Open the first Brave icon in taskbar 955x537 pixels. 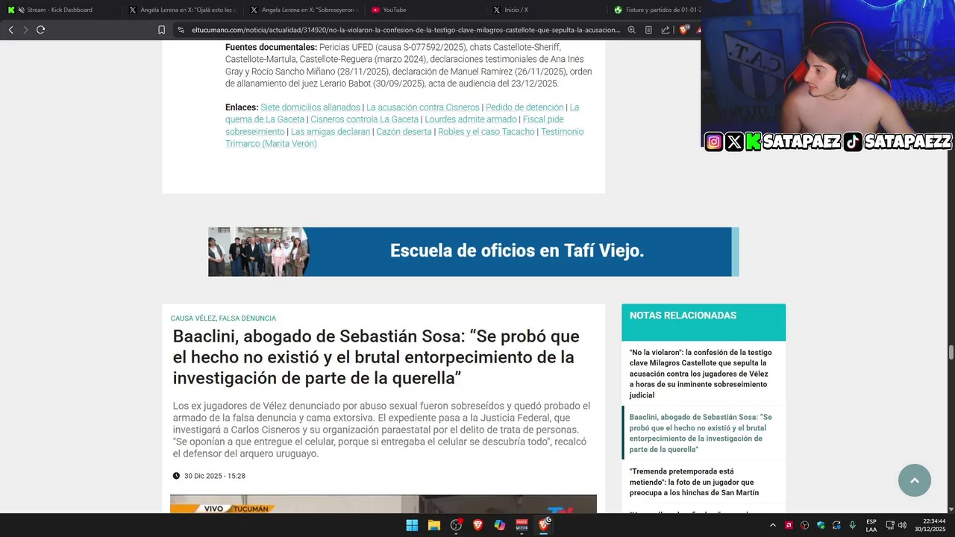477,525
